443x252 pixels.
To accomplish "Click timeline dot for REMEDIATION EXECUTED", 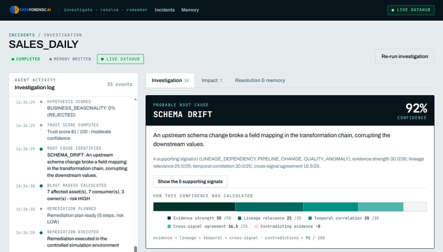I will click(41, 233).
